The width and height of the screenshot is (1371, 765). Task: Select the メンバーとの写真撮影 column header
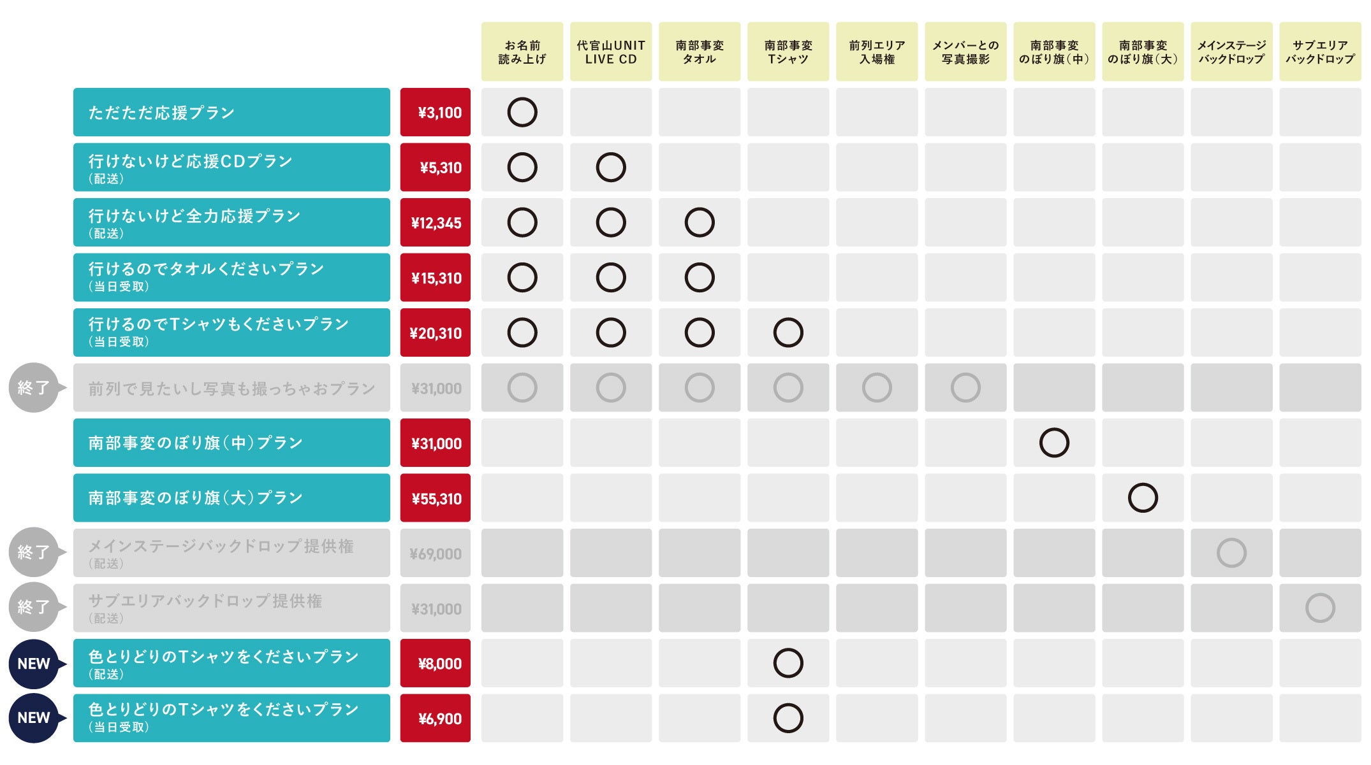coord(965,52)
